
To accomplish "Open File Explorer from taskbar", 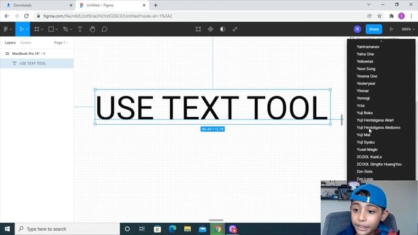I will [187, 229].
